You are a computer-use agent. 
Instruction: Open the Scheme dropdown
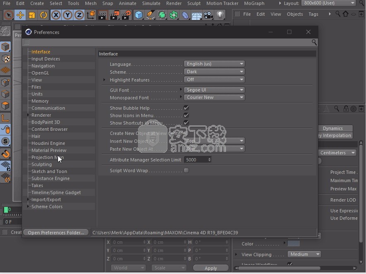tap(214, 72)
